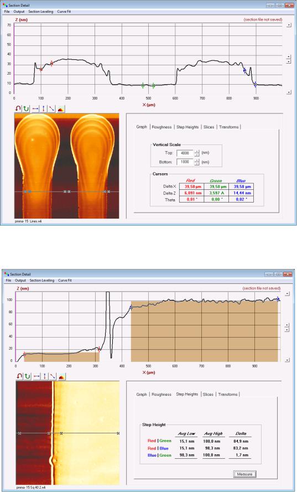297x492 pixels.
Task: Click Vertical Scale Top value field
Action: [x=185, y=153]
